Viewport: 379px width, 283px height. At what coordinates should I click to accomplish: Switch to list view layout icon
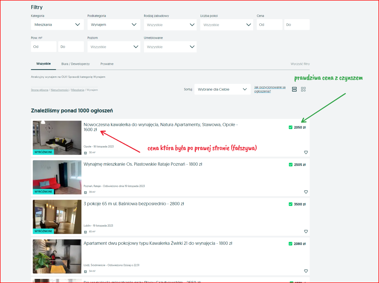click(x=294, y=89)
